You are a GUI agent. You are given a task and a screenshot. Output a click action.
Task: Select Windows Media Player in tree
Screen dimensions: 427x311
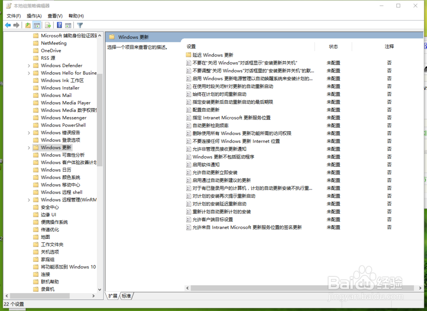(x=66, y=103)
